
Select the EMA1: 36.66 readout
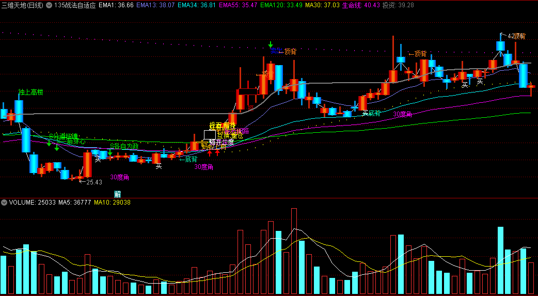(116, 6)
